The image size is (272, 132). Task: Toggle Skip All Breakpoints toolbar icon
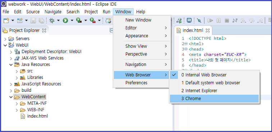(199, 20)
